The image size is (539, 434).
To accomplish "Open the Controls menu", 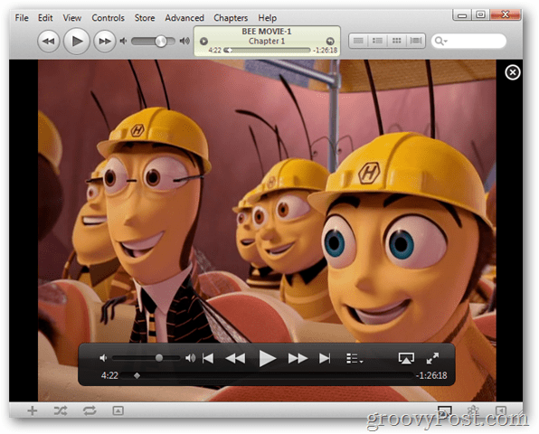I will pos(108,18).
